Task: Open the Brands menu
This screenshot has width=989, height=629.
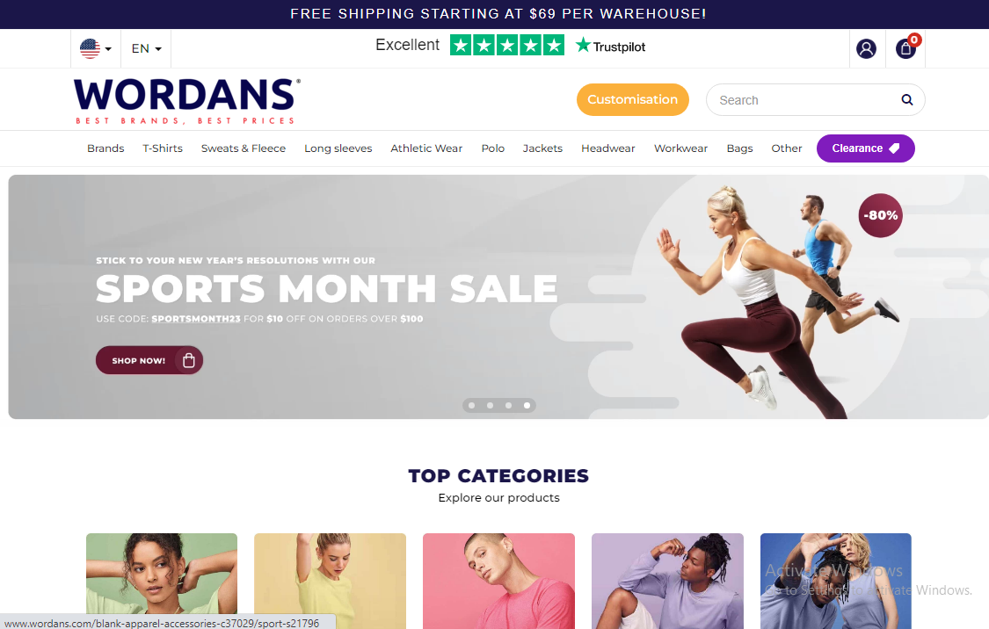Action: point(105,148)
